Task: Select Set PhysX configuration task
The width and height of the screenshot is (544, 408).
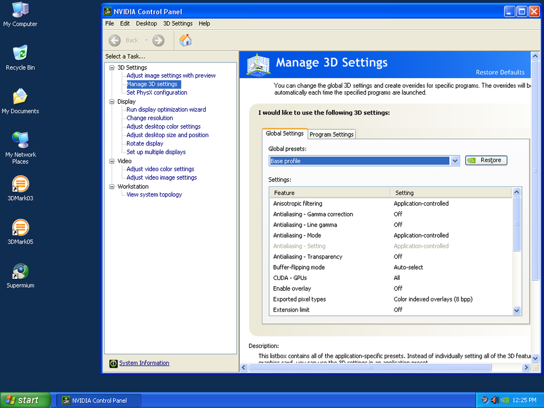Action: 156,92
